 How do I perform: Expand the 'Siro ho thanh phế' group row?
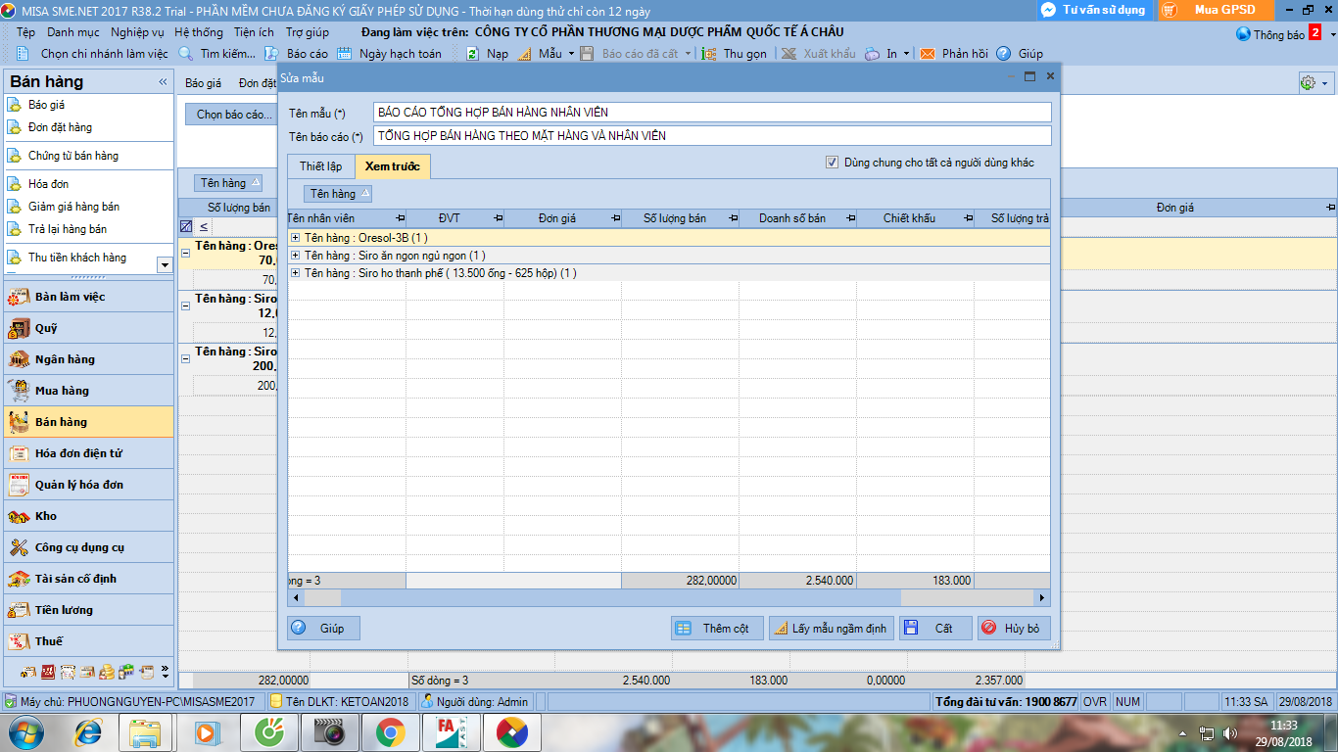296,272
